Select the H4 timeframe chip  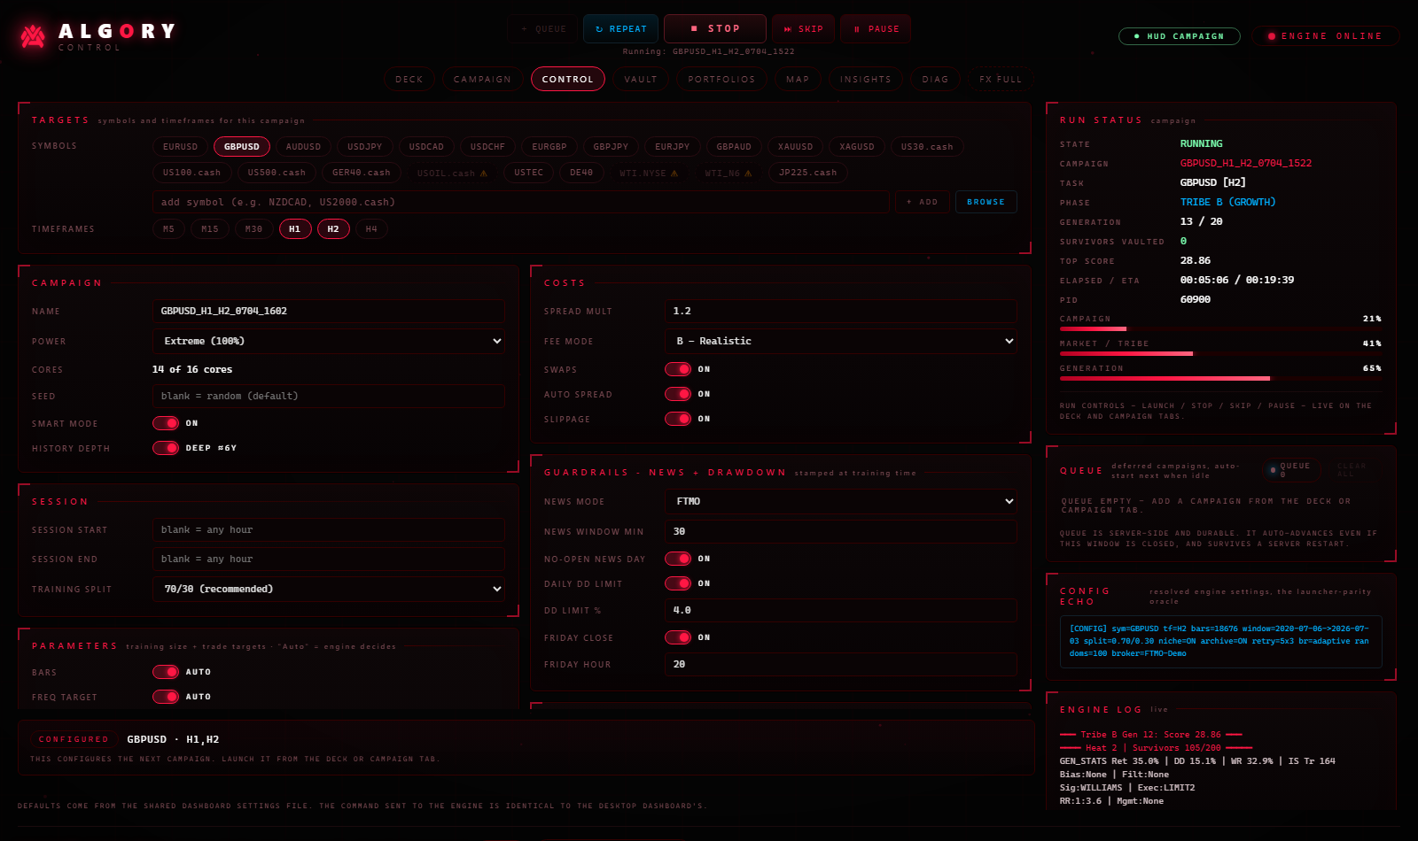[371, 229]
